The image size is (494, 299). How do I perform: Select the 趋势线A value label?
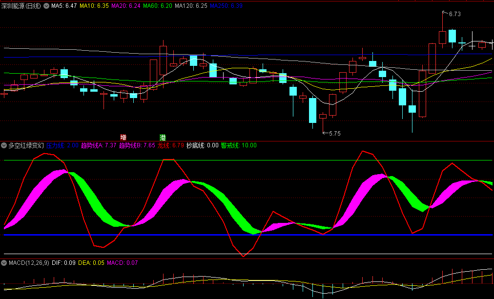pos(98,145)
